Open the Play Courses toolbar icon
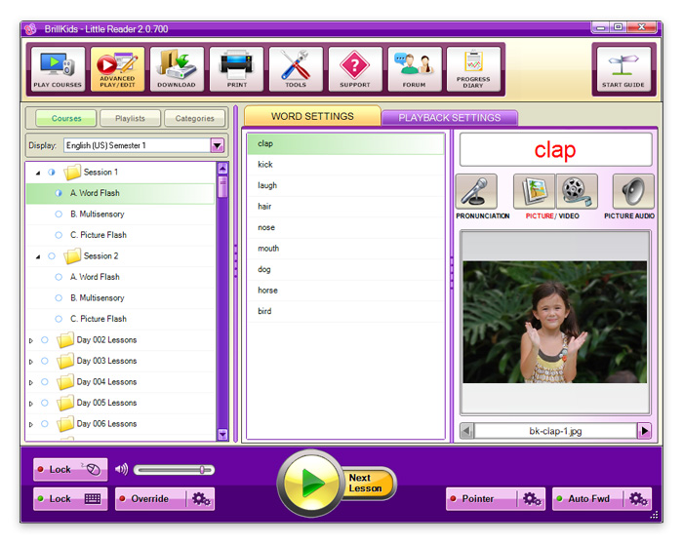Screen dimensions: 683x545 coord(58,69)
